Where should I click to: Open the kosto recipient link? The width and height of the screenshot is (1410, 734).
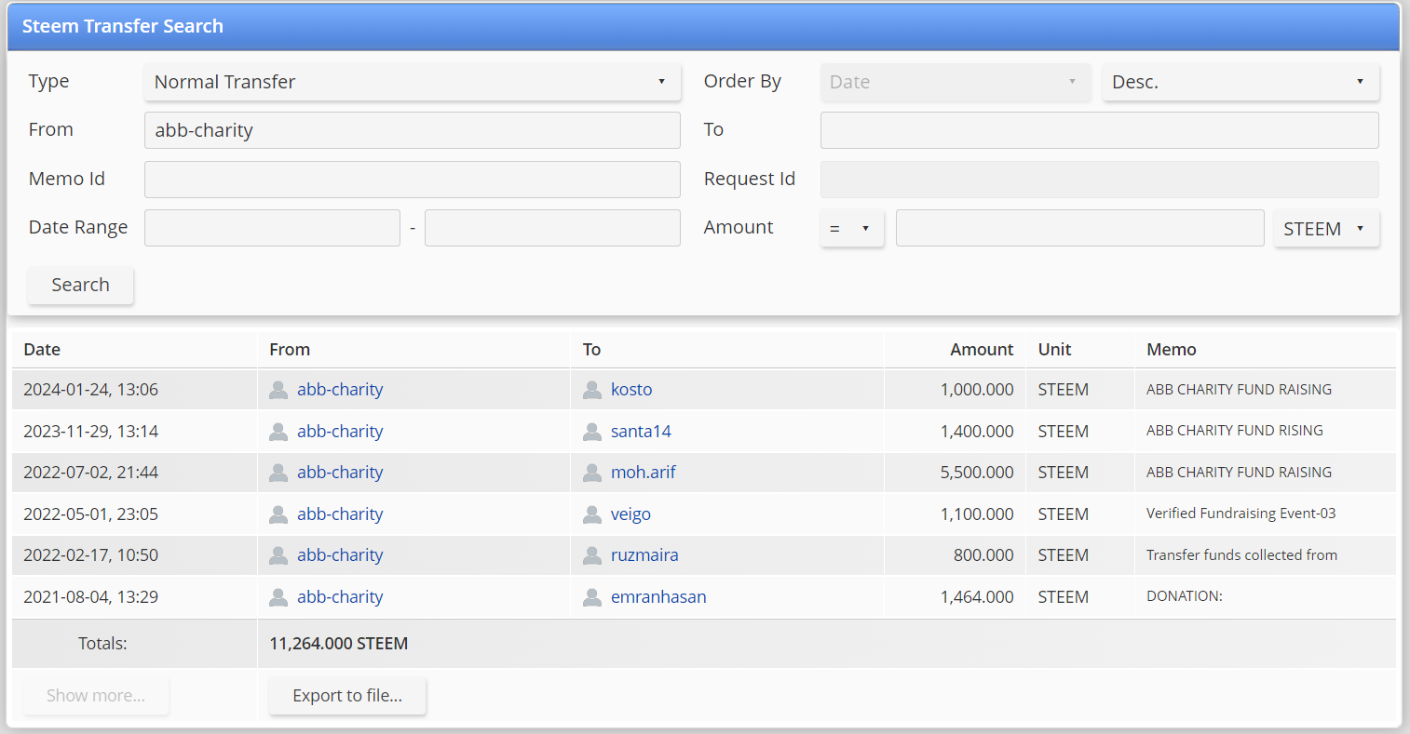coord(631,390)
